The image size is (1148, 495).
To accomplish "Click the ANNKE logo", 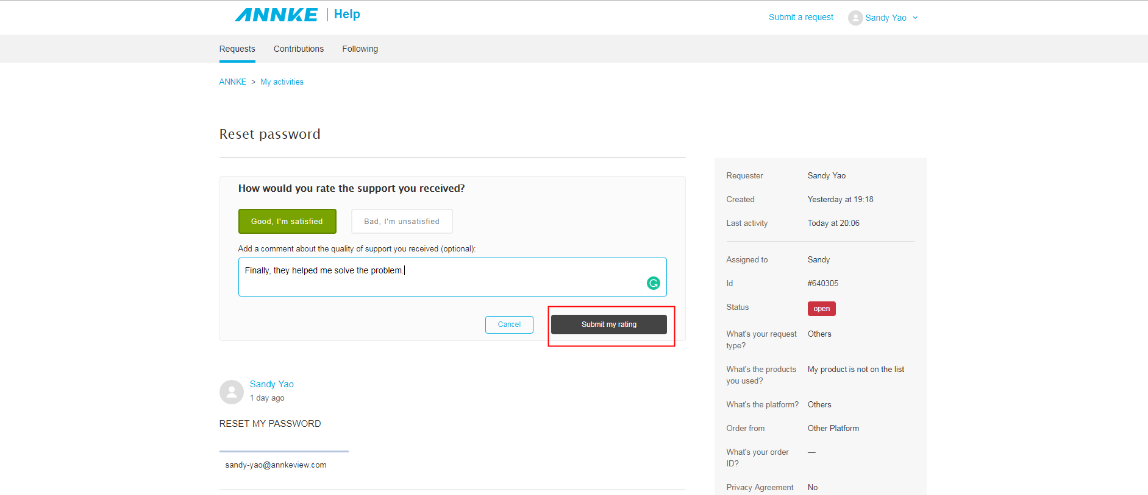I will pyautogui.click(x=276, y=15).
